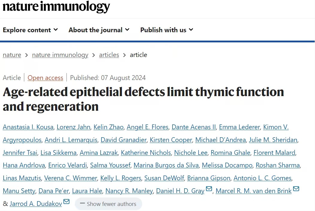Click envelope icon after Marcel van den Brink

pos(296,189)
